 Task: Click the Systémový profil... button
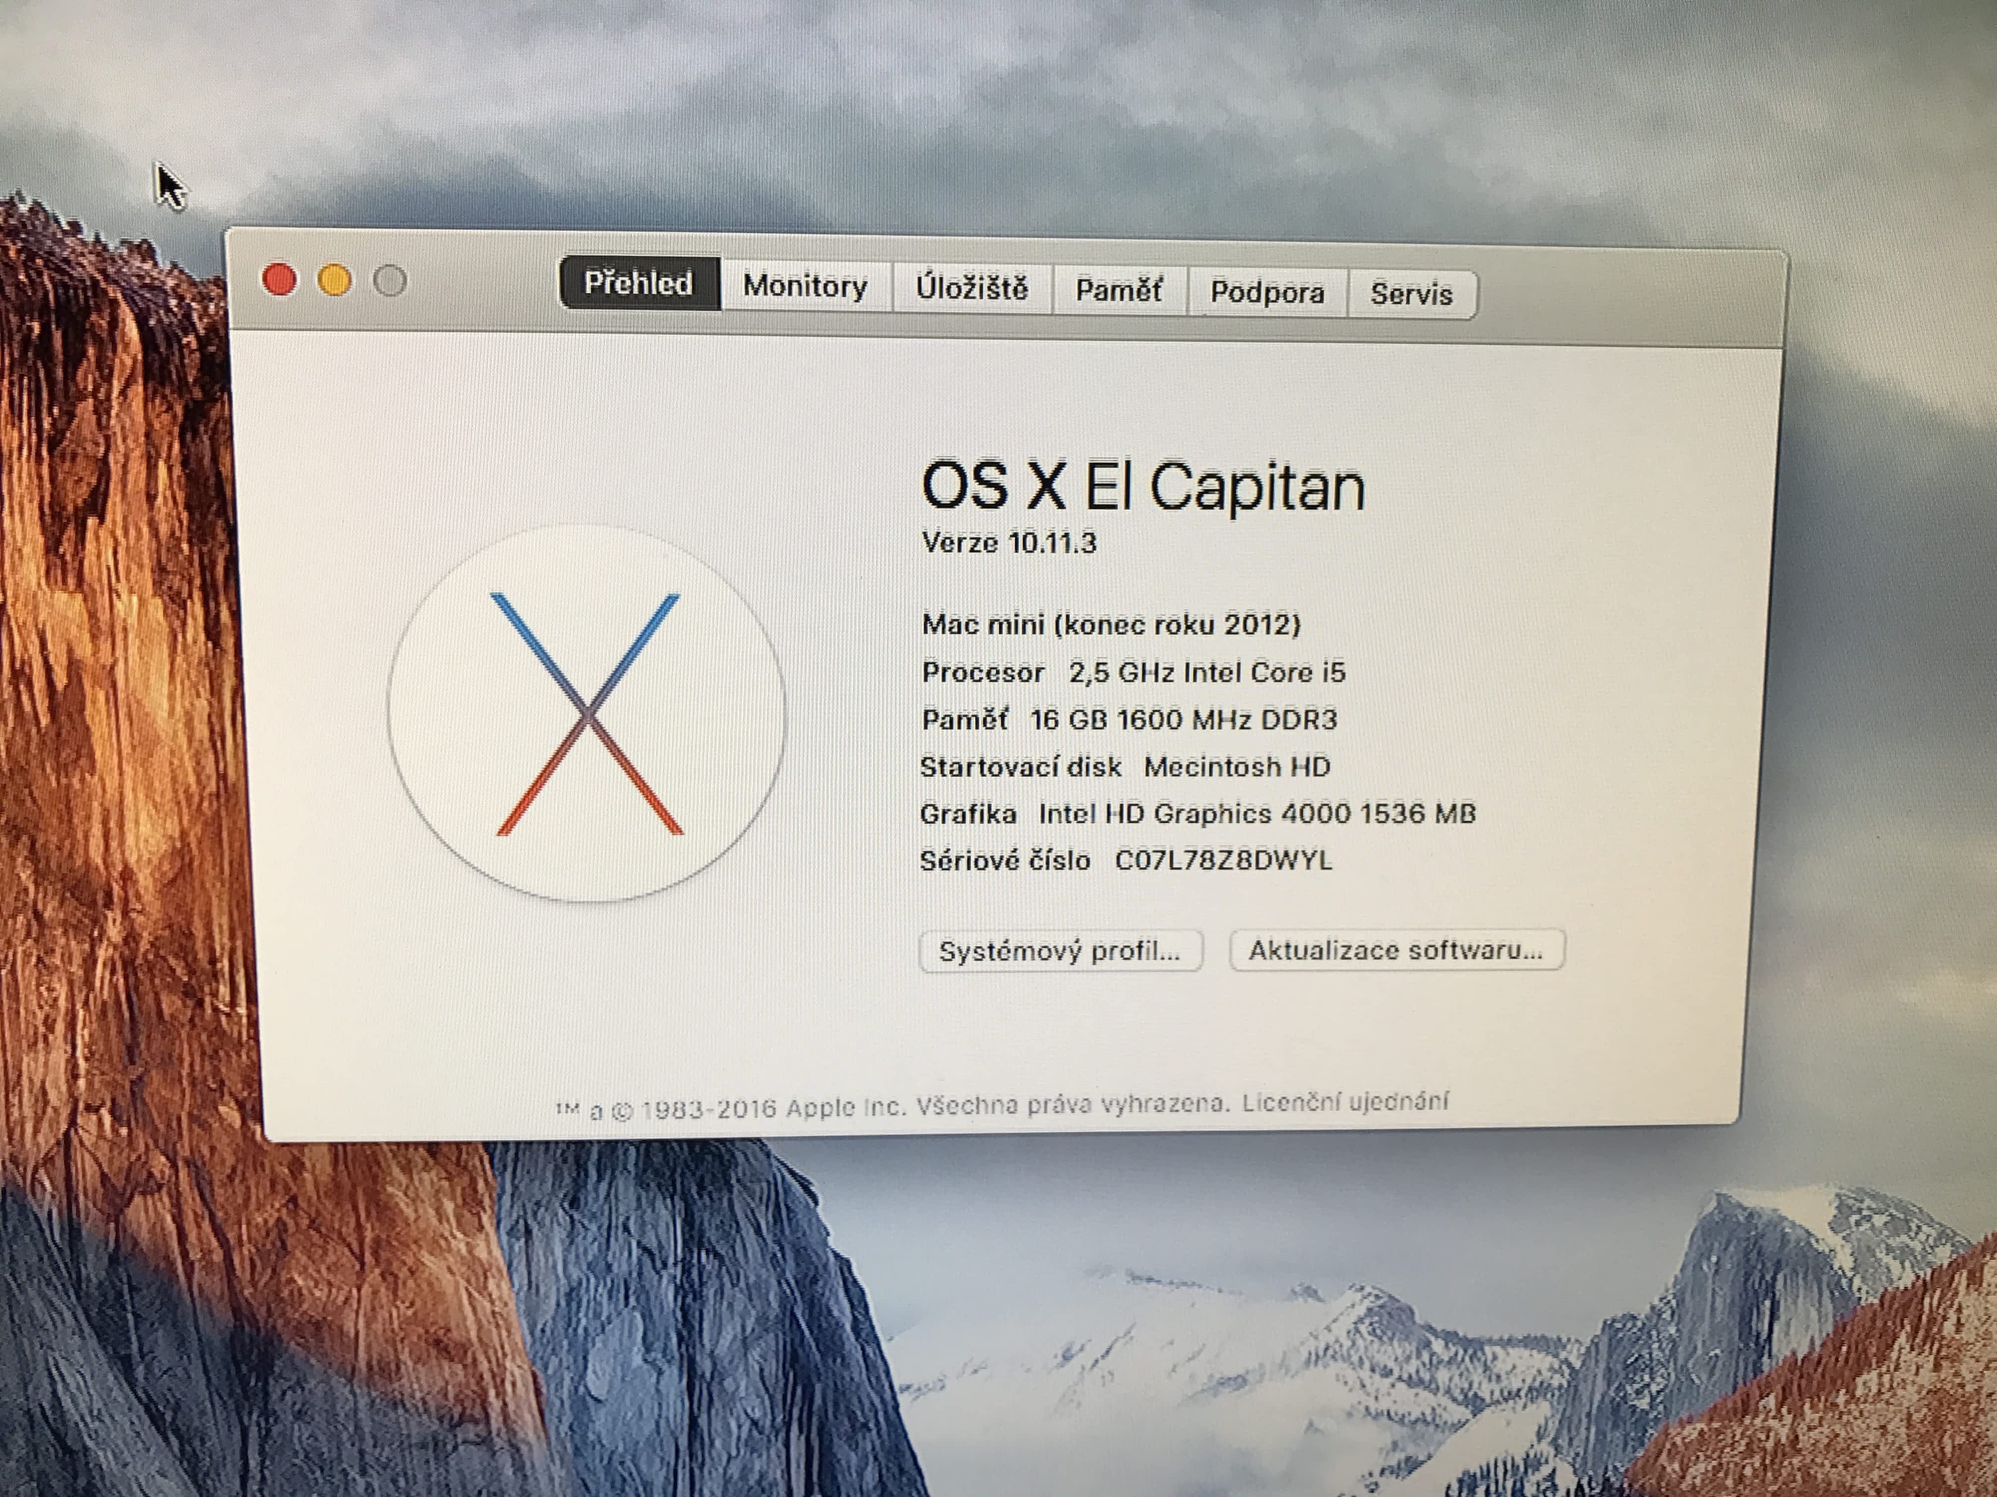[1060, 951]
